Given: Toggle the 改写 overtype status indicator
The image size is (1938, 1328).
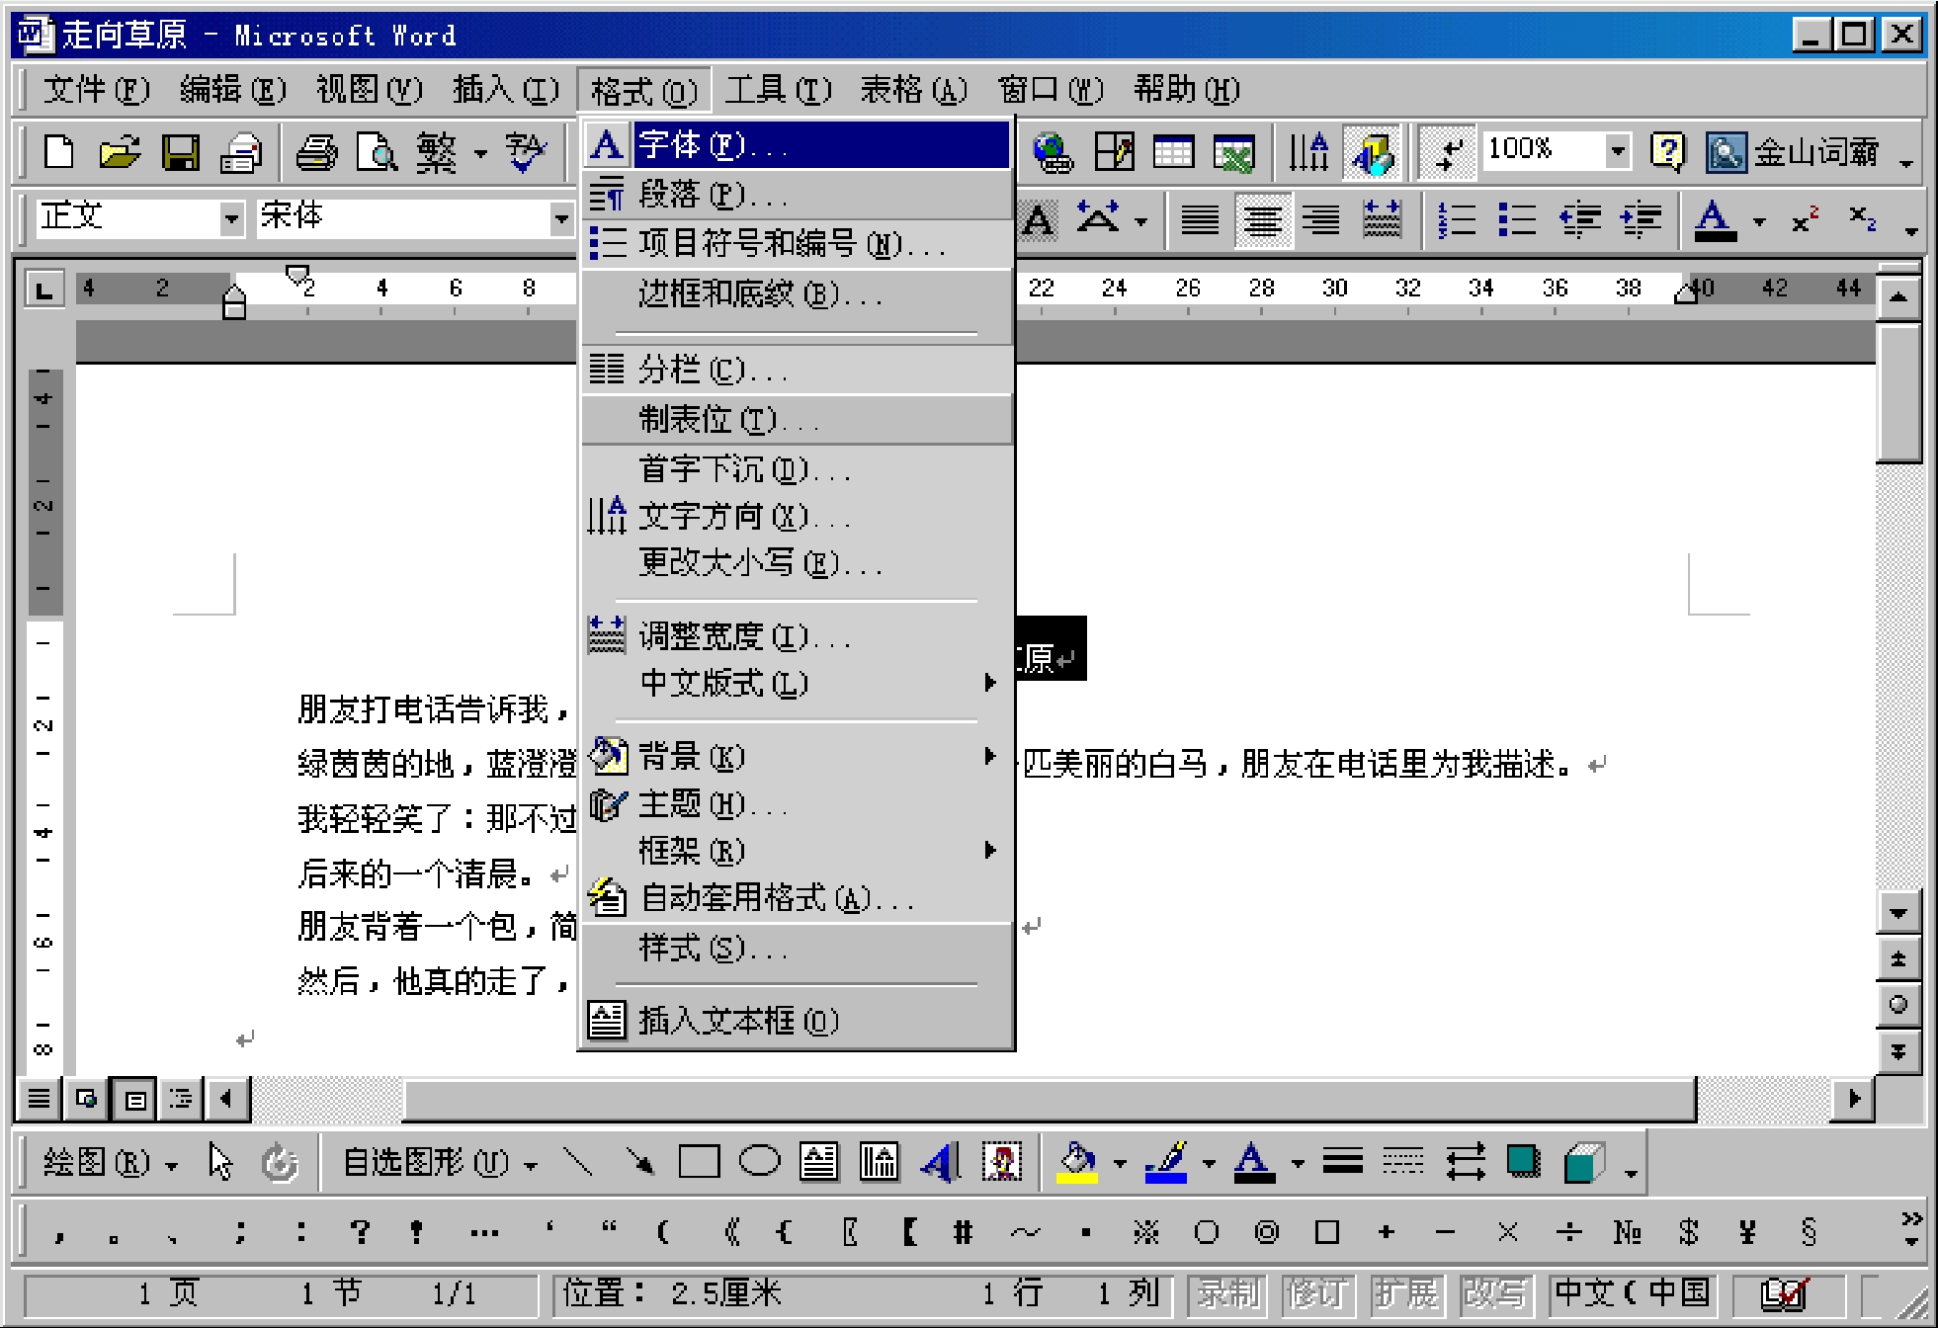Looking at the screenshot, I should pyautogui.click(x=1494, y=1292).
